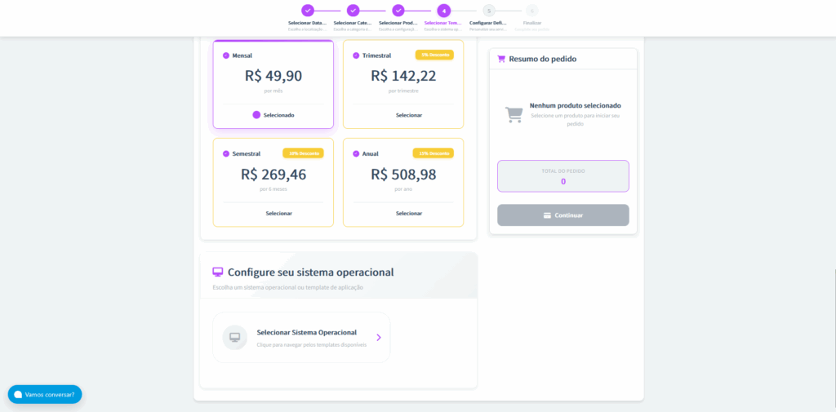Click the purple monitor icon in section heading
The width and height of the screenshot is (836, 412).
pos(217,272)
